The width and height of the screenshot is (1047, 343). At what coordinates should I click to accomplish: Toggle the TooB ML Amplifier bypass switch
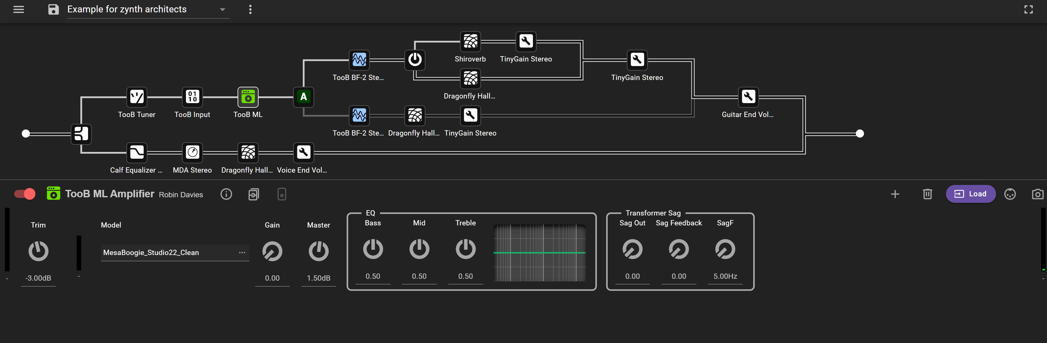pyautogui.click(x=25, y=194)
